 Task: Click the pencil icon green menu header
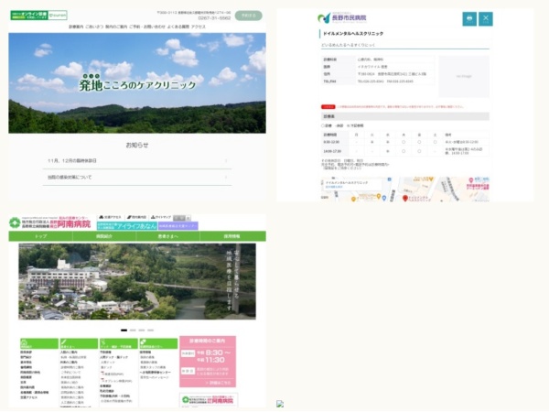pos(79,343)
